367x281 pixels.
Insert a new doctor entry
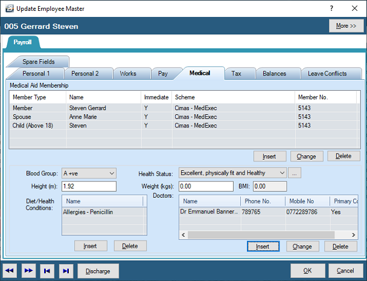[263, 247]
